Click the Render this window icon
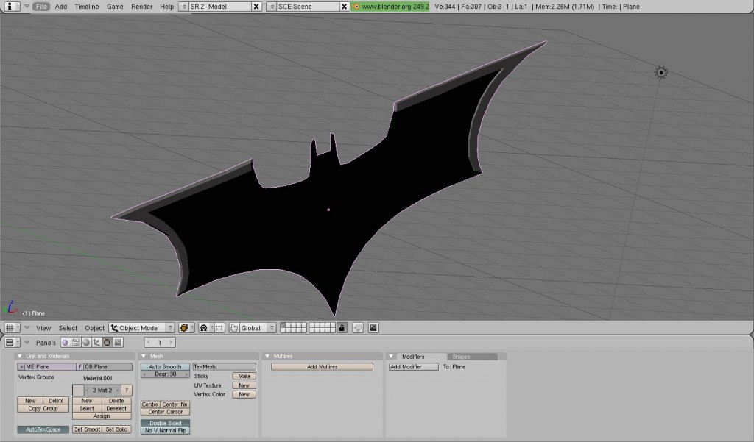The image size is (754, 442). point(374,327)
